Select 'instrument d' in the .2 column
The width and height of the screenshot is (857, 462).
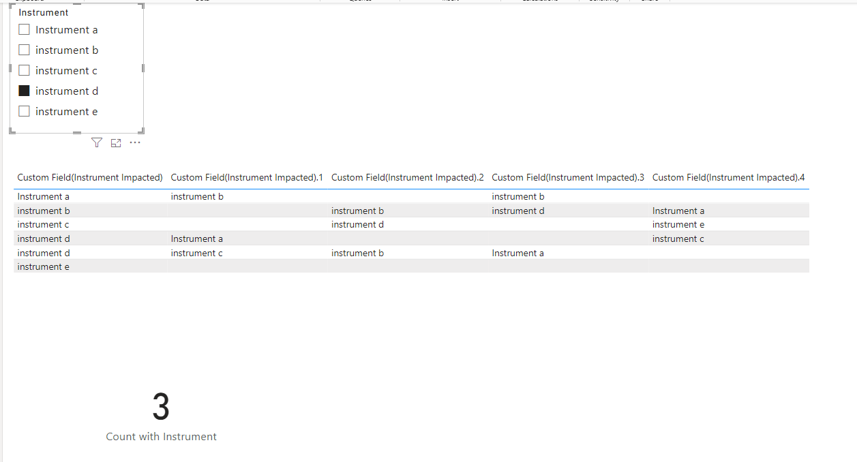(358, 224)
